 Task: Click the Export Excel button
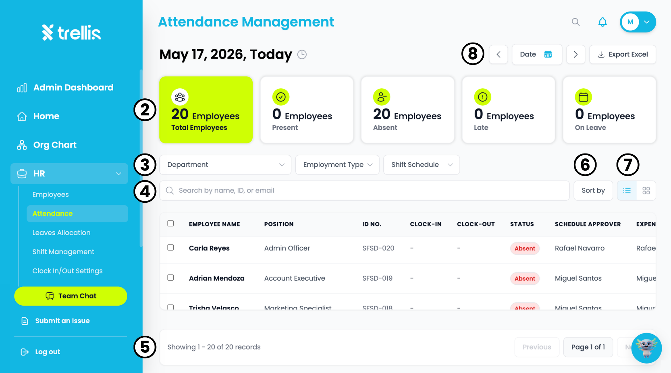(622, 54)
